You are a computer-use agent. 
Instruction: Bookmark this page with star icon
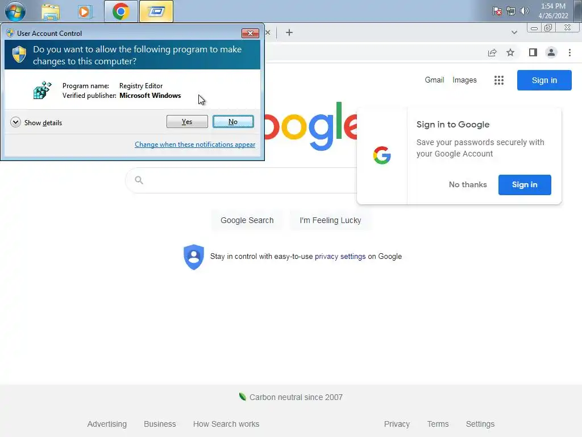pyautogui.click(x=510, y=53)
